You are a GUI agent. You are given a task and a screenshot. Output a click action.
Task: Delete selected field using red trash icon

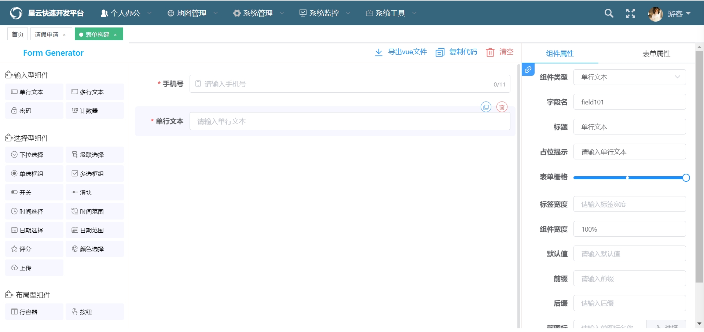click(502, 107)
